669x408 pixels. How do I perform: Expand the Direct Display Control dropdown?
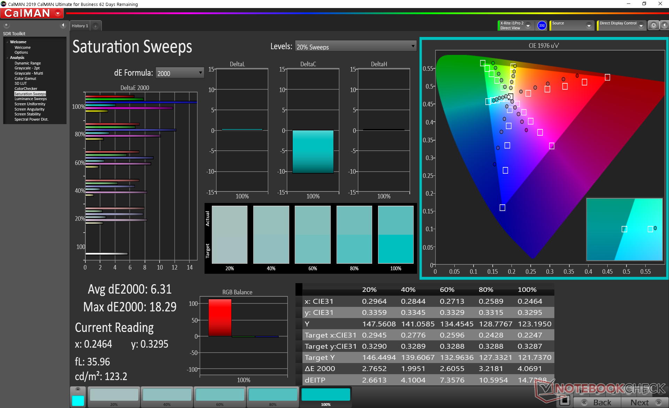coord(641,26)
